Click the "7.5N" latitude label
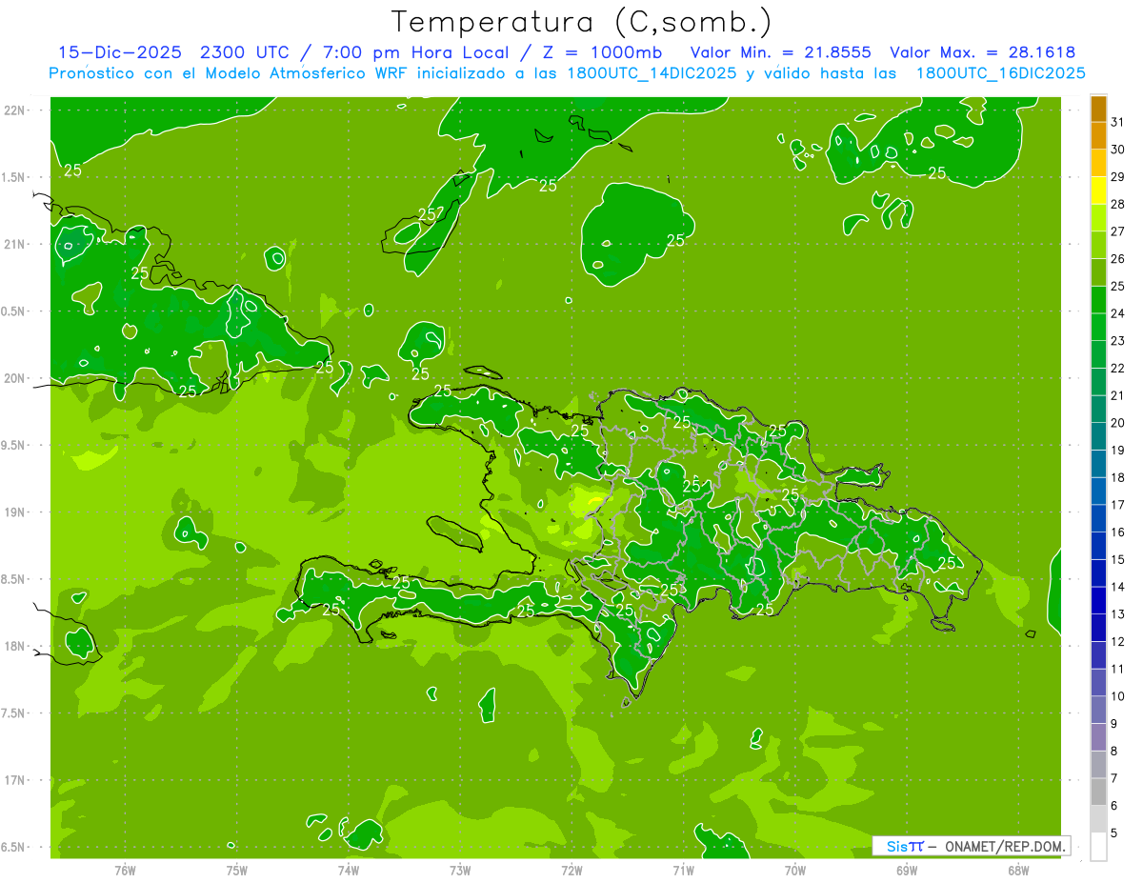The image size is (1143, 883). 14,713
